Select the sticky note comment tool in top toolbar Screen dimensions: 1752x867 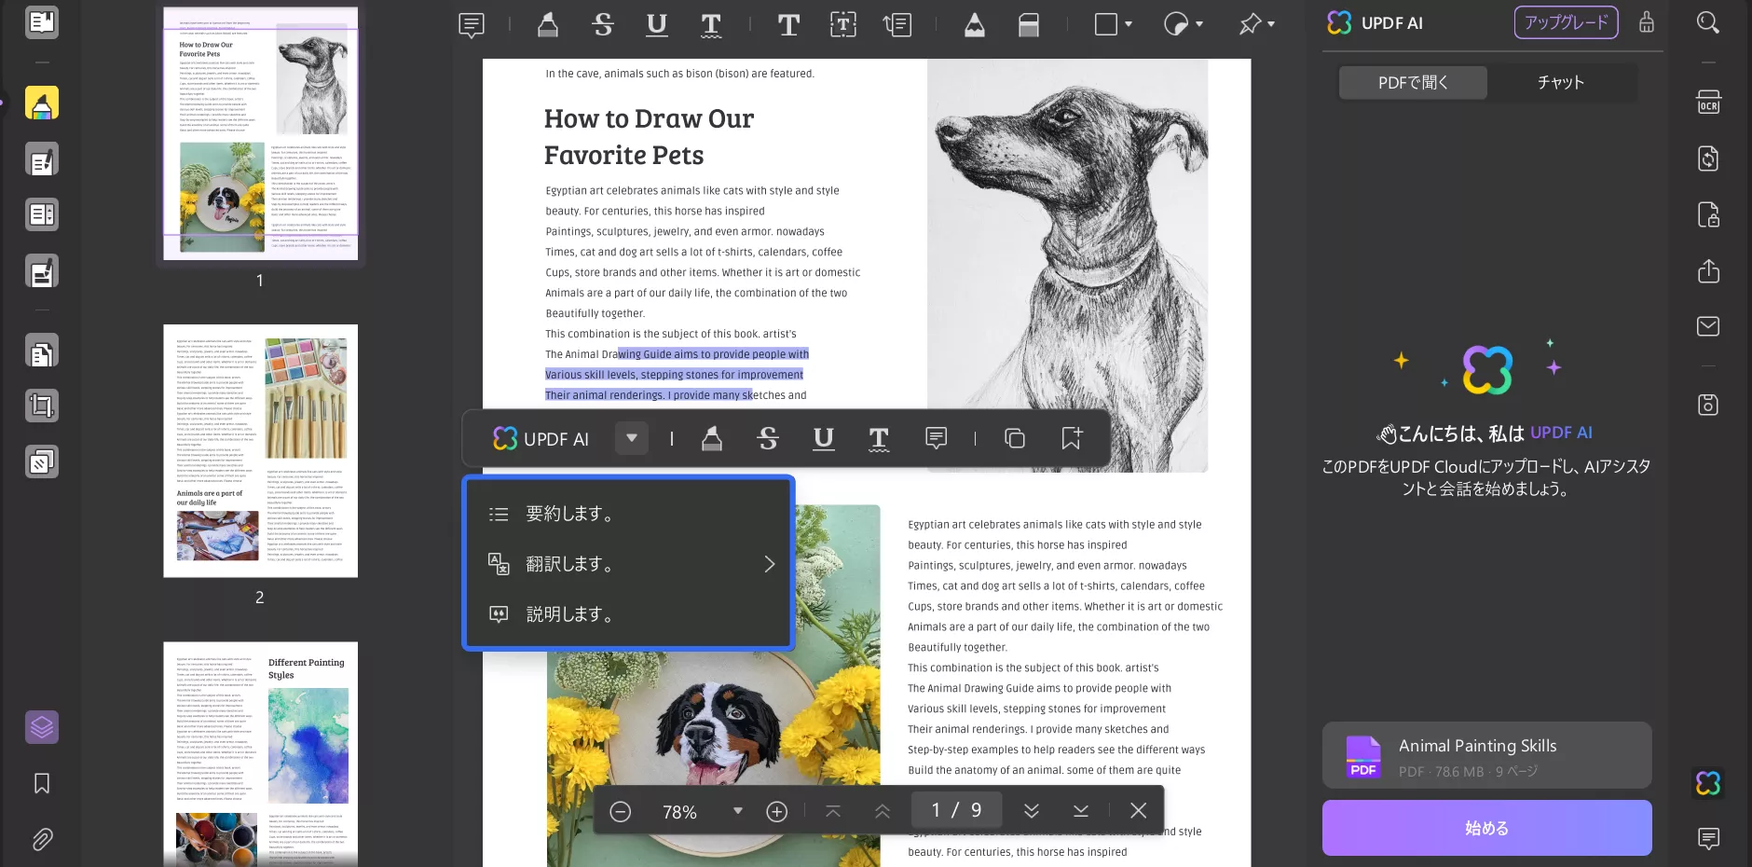[472, 25]
